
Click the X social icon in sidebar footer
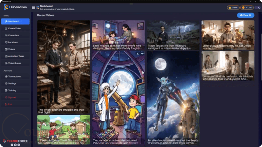click(19, 145)
